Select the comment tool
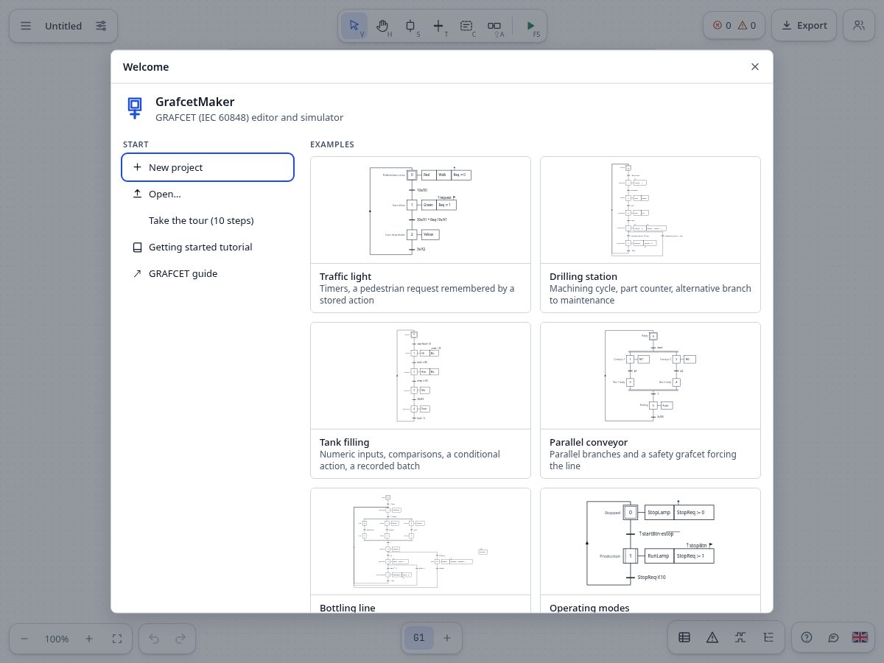The image size is (884, 663). click(x=466, y=26)
